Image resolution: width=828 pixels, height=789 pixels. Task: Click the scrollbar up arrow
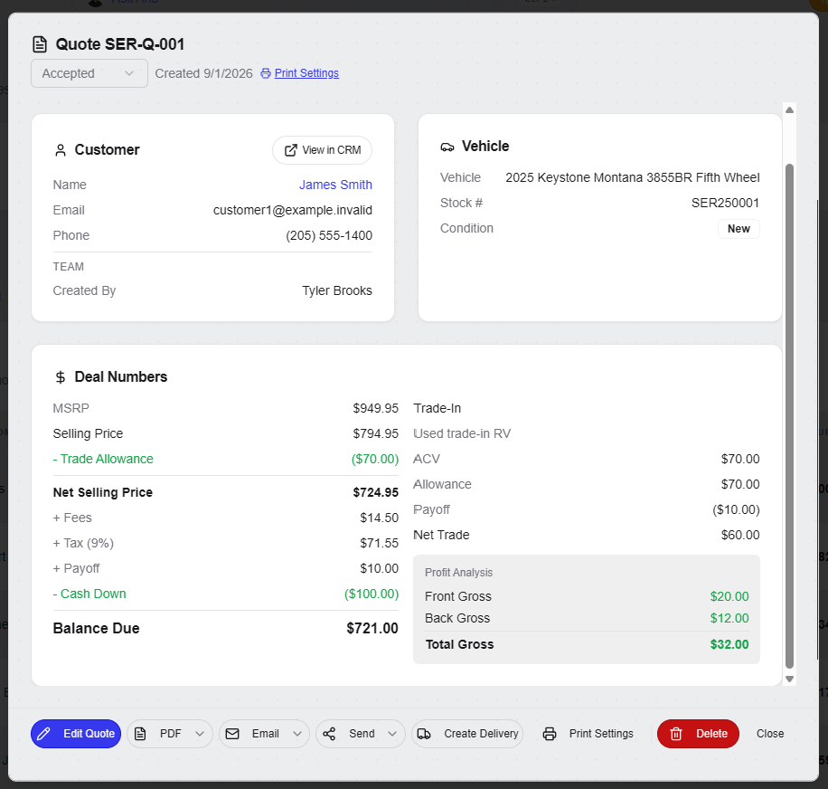click(789, 109)
